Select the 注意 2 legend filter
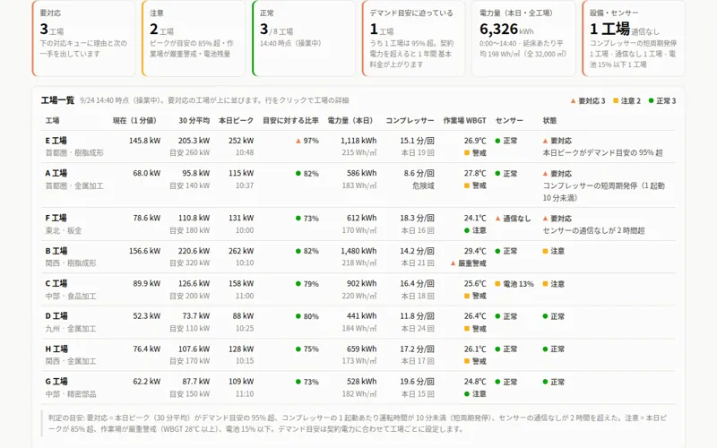Image resolution: width=717 pixels, height=448 pixels. [626, 101]
